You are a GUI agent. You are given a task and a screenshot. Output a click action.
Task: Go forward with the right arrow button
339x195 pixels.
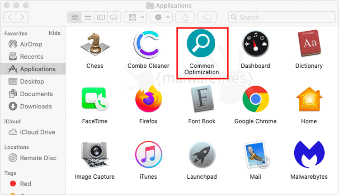point(22,17)
